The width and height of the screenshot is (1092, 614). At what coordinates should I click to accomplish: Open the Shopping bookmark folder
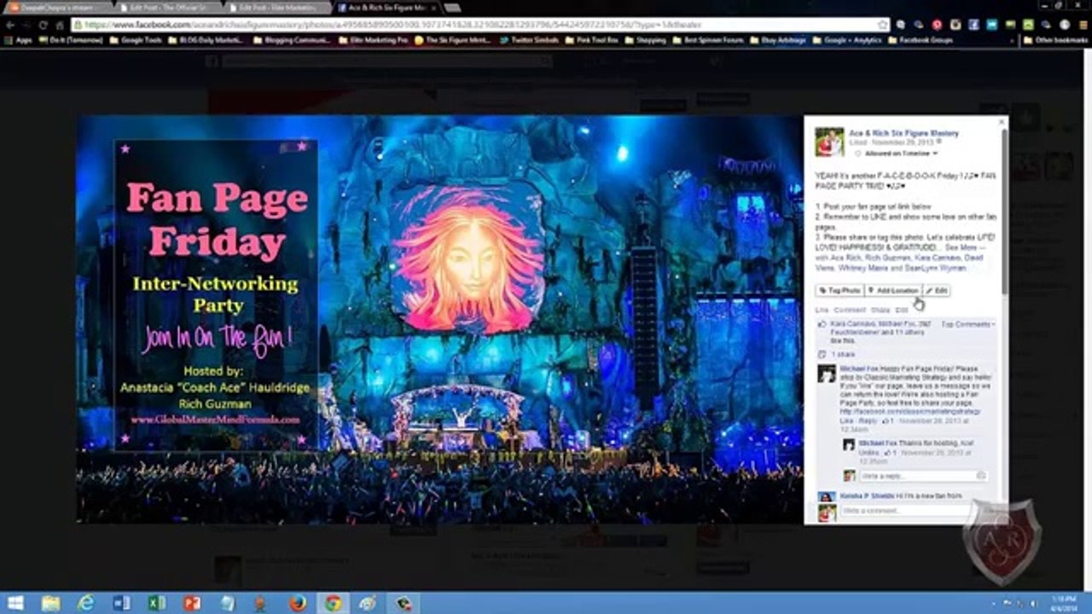646,40
